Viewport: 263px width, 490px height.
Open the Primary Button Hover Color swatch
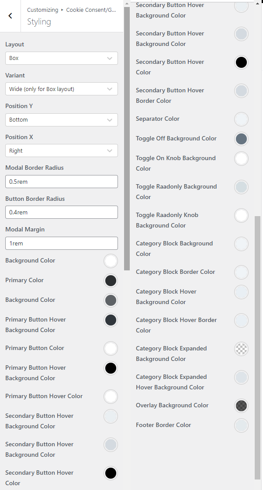click(111, 396)
